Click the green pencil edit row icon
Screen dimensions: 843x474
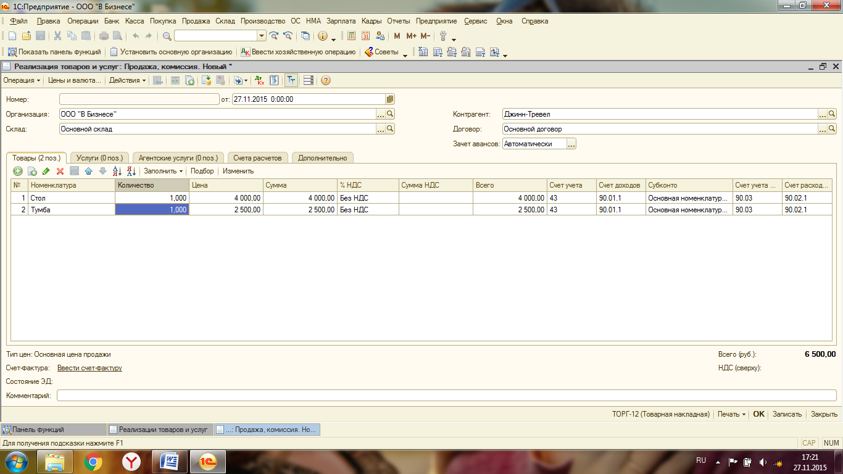[46, 171]
